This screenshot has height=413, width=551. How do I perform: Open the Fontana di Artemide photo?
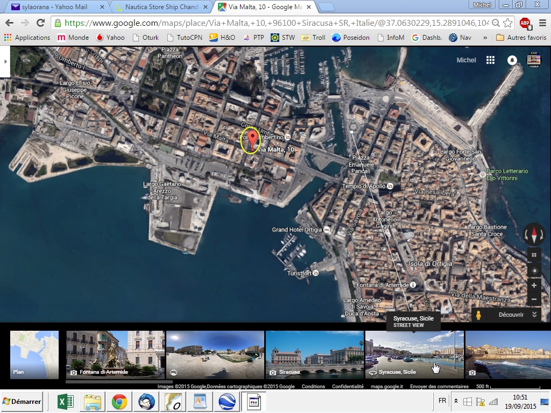pyautogui.click(x=115, y=355)
